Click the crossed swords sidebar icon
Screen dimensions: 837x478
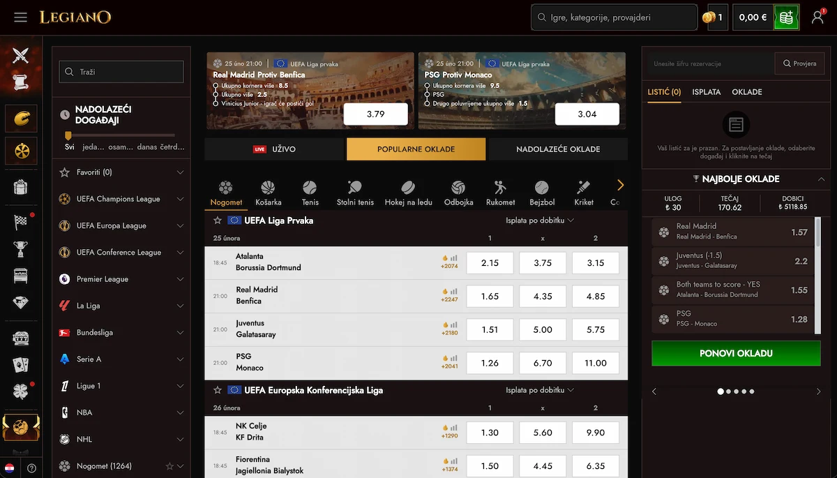pyautogui.click(x=21, y=54)
